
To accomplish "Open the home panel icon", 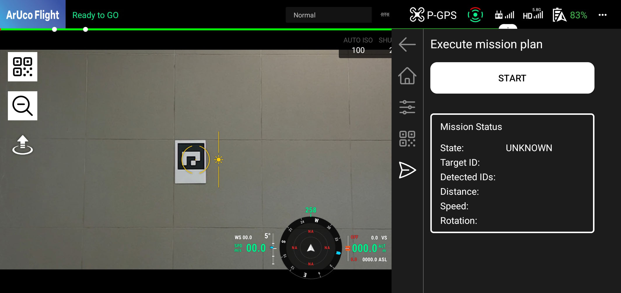I will pos(407,76).
